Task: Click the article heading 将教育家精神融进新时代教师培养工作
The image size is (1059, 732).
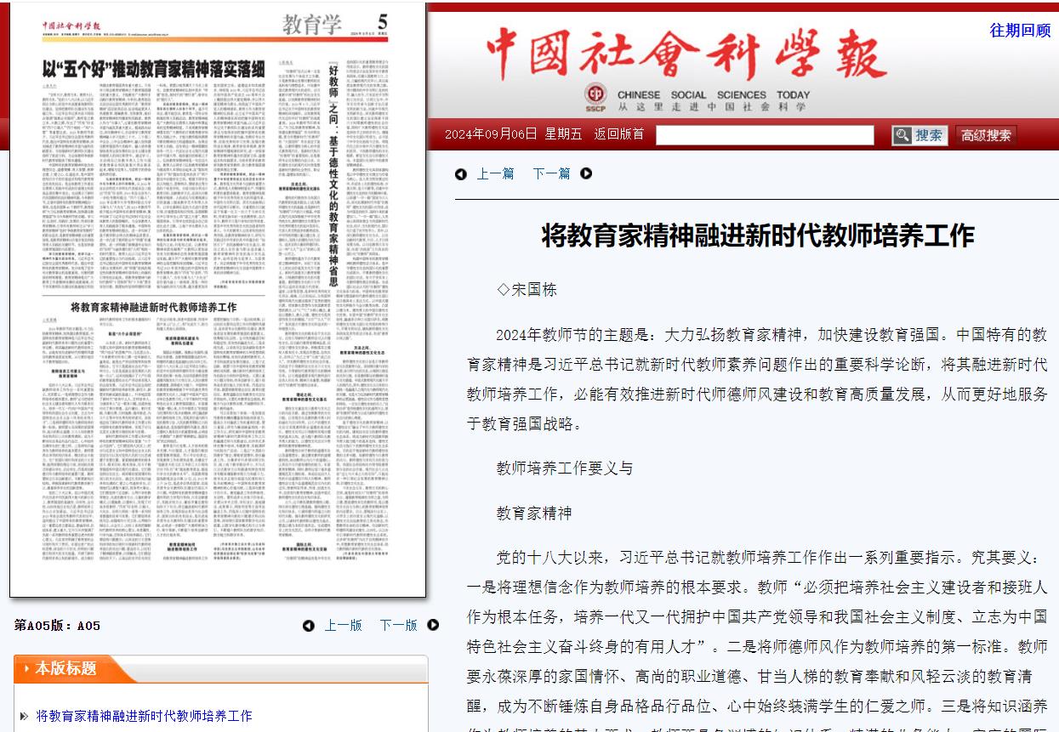Action: tap(758, 235)
